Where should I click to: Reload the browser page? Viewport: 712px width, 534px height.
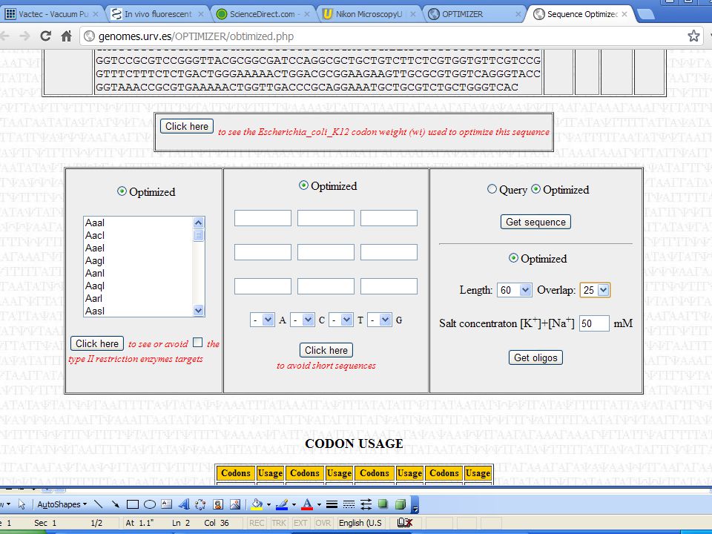45,36
